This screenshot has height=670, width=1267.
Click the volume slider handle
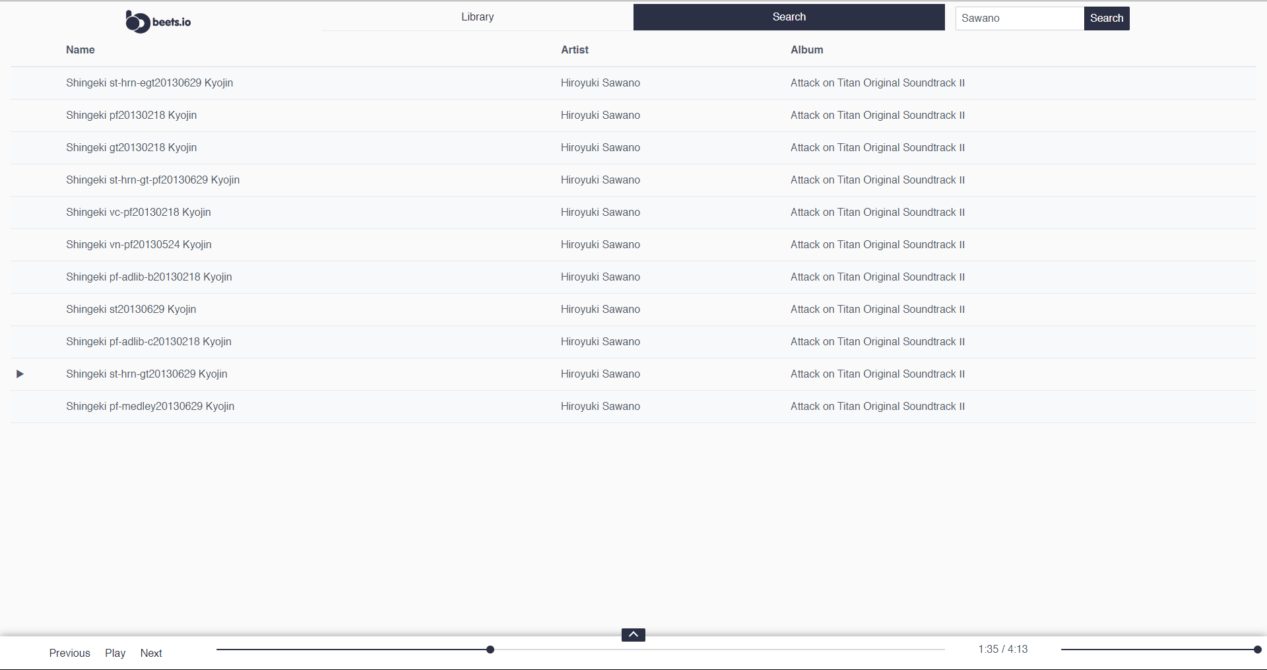coord(1258,650)
